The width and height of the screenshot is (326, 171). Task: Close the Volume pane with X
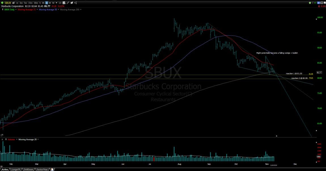(x=2, y=139)
